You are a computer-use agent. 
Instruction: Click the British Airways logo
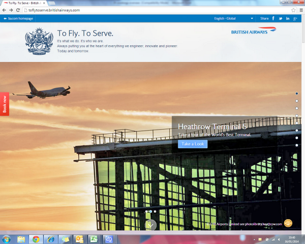(x=254, y=31)
